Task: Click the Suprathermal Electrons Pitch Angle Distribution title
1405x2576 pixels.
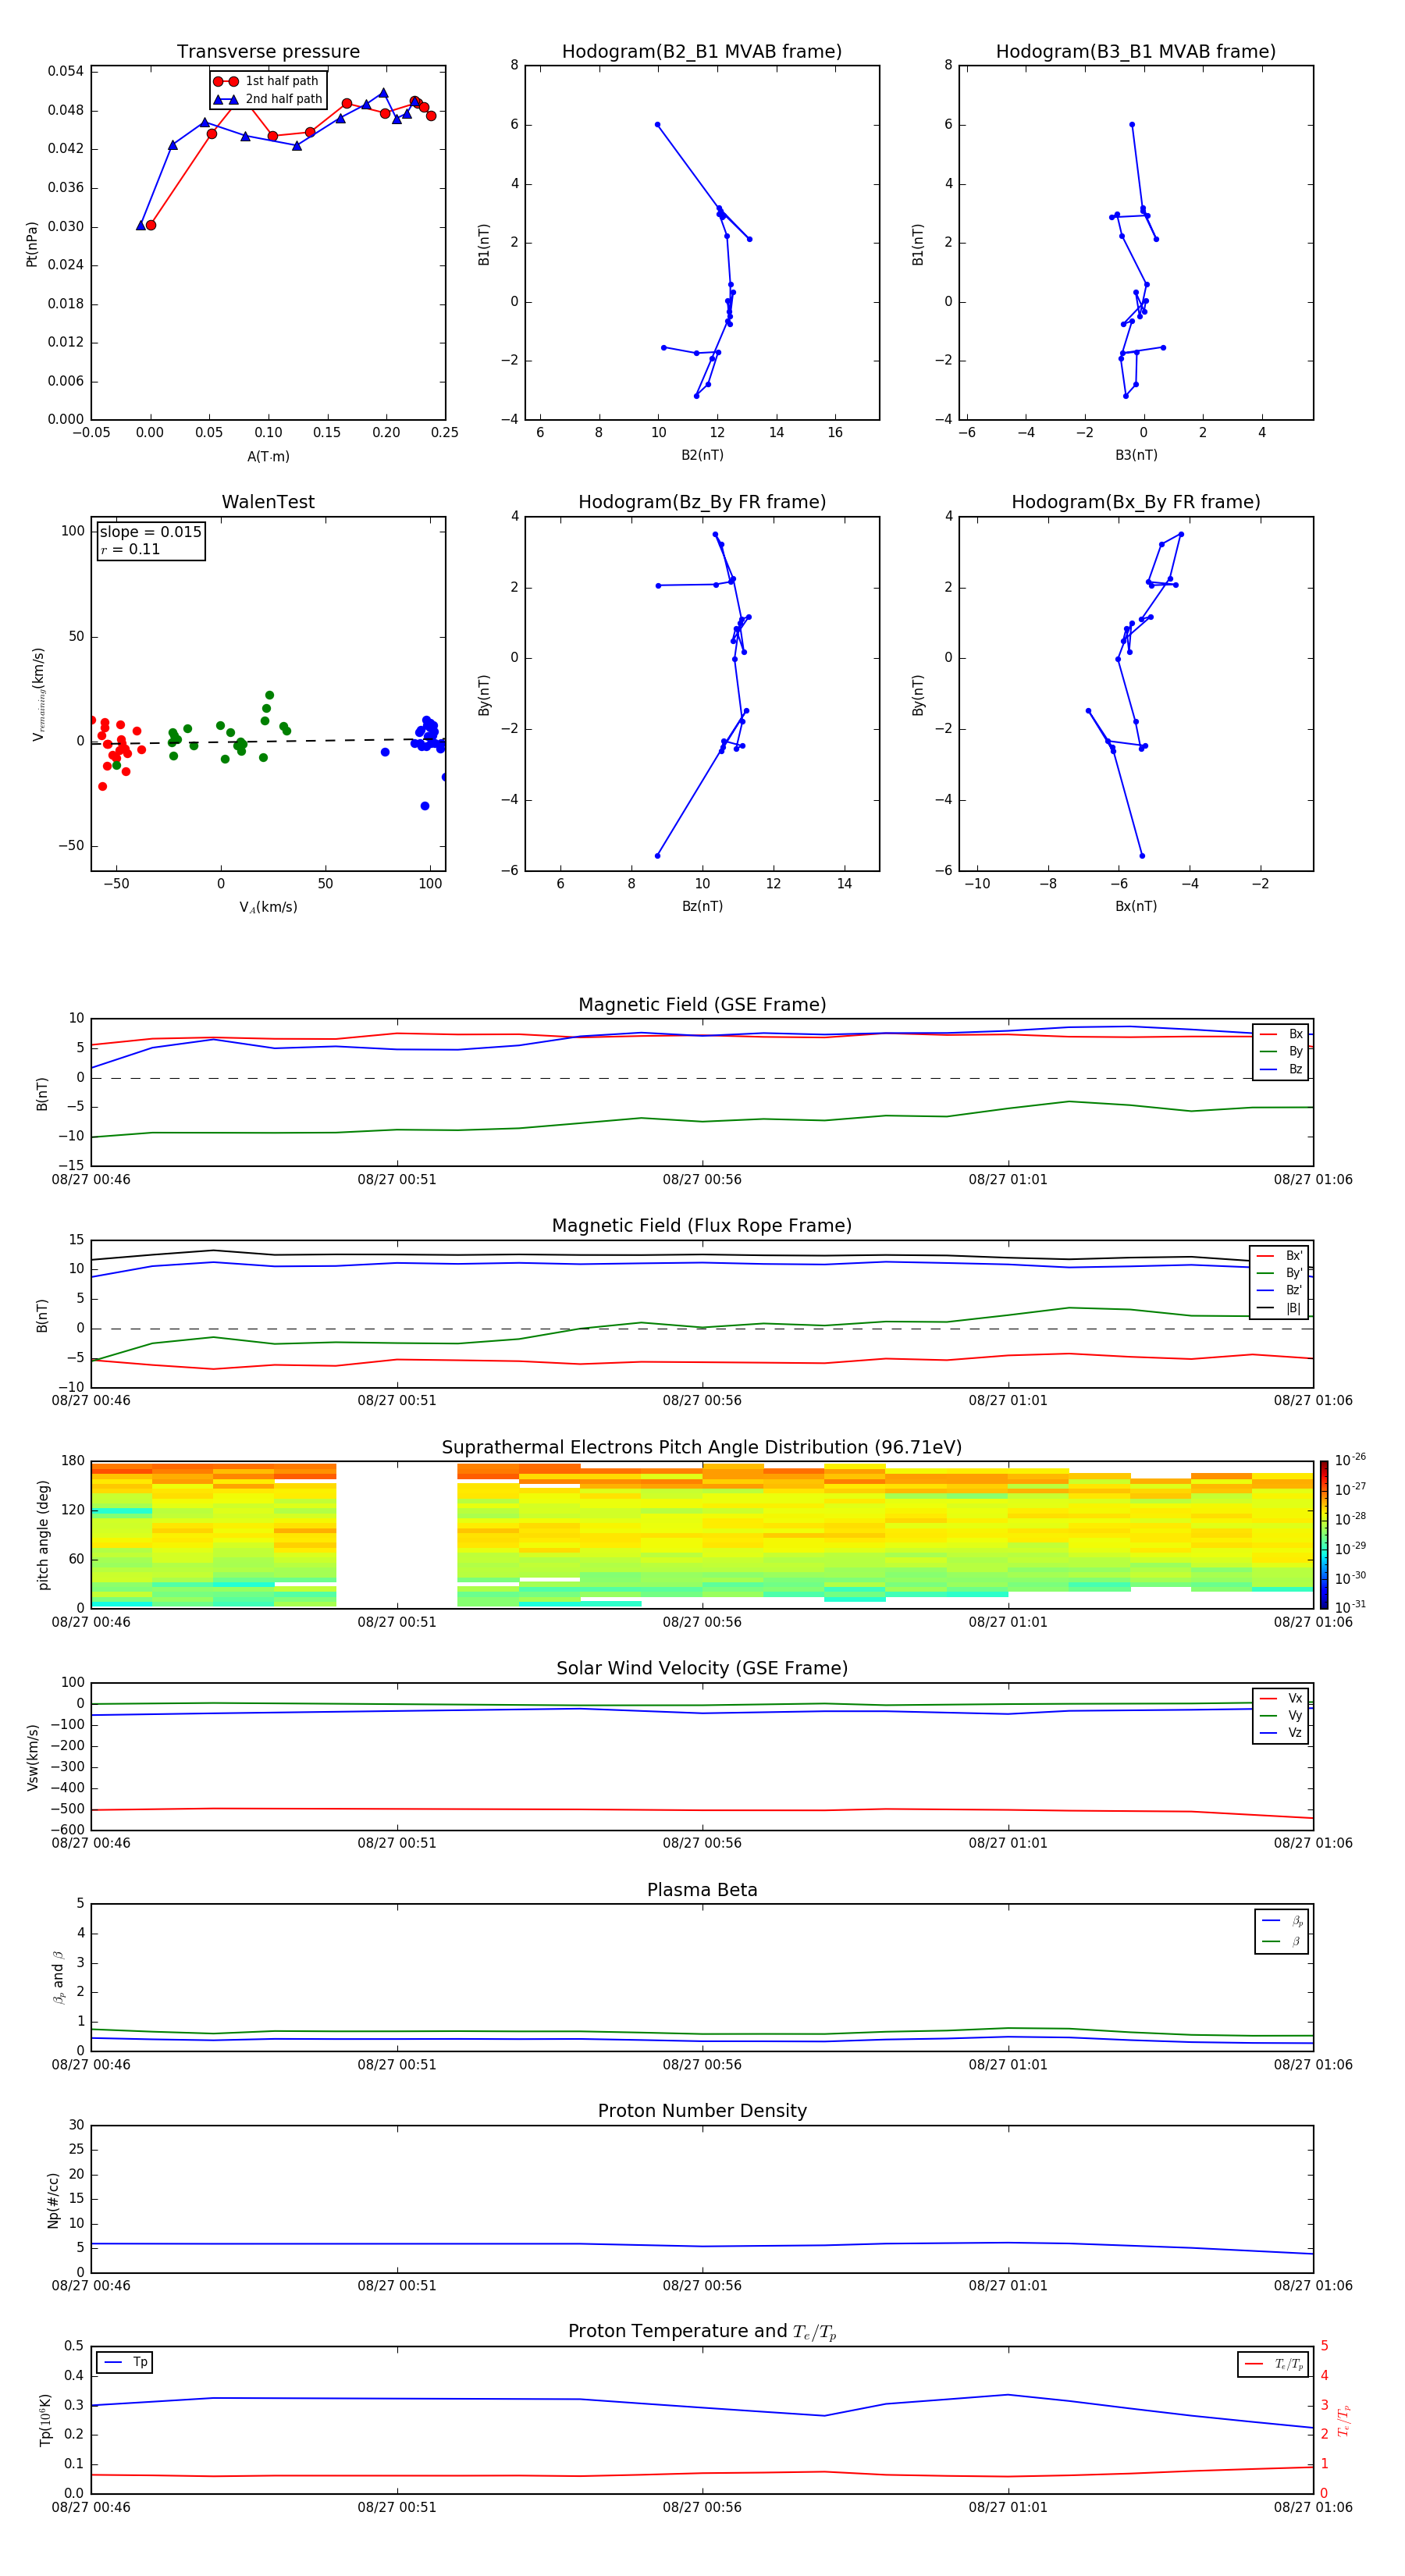Action: click(x=702, y=1447)
